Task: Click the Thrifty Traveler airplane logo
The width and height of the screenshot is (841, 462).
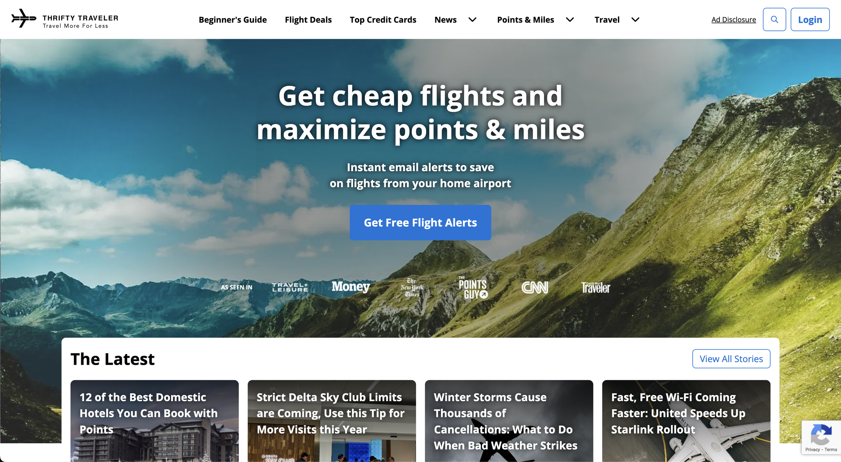Action: point(24,18)
